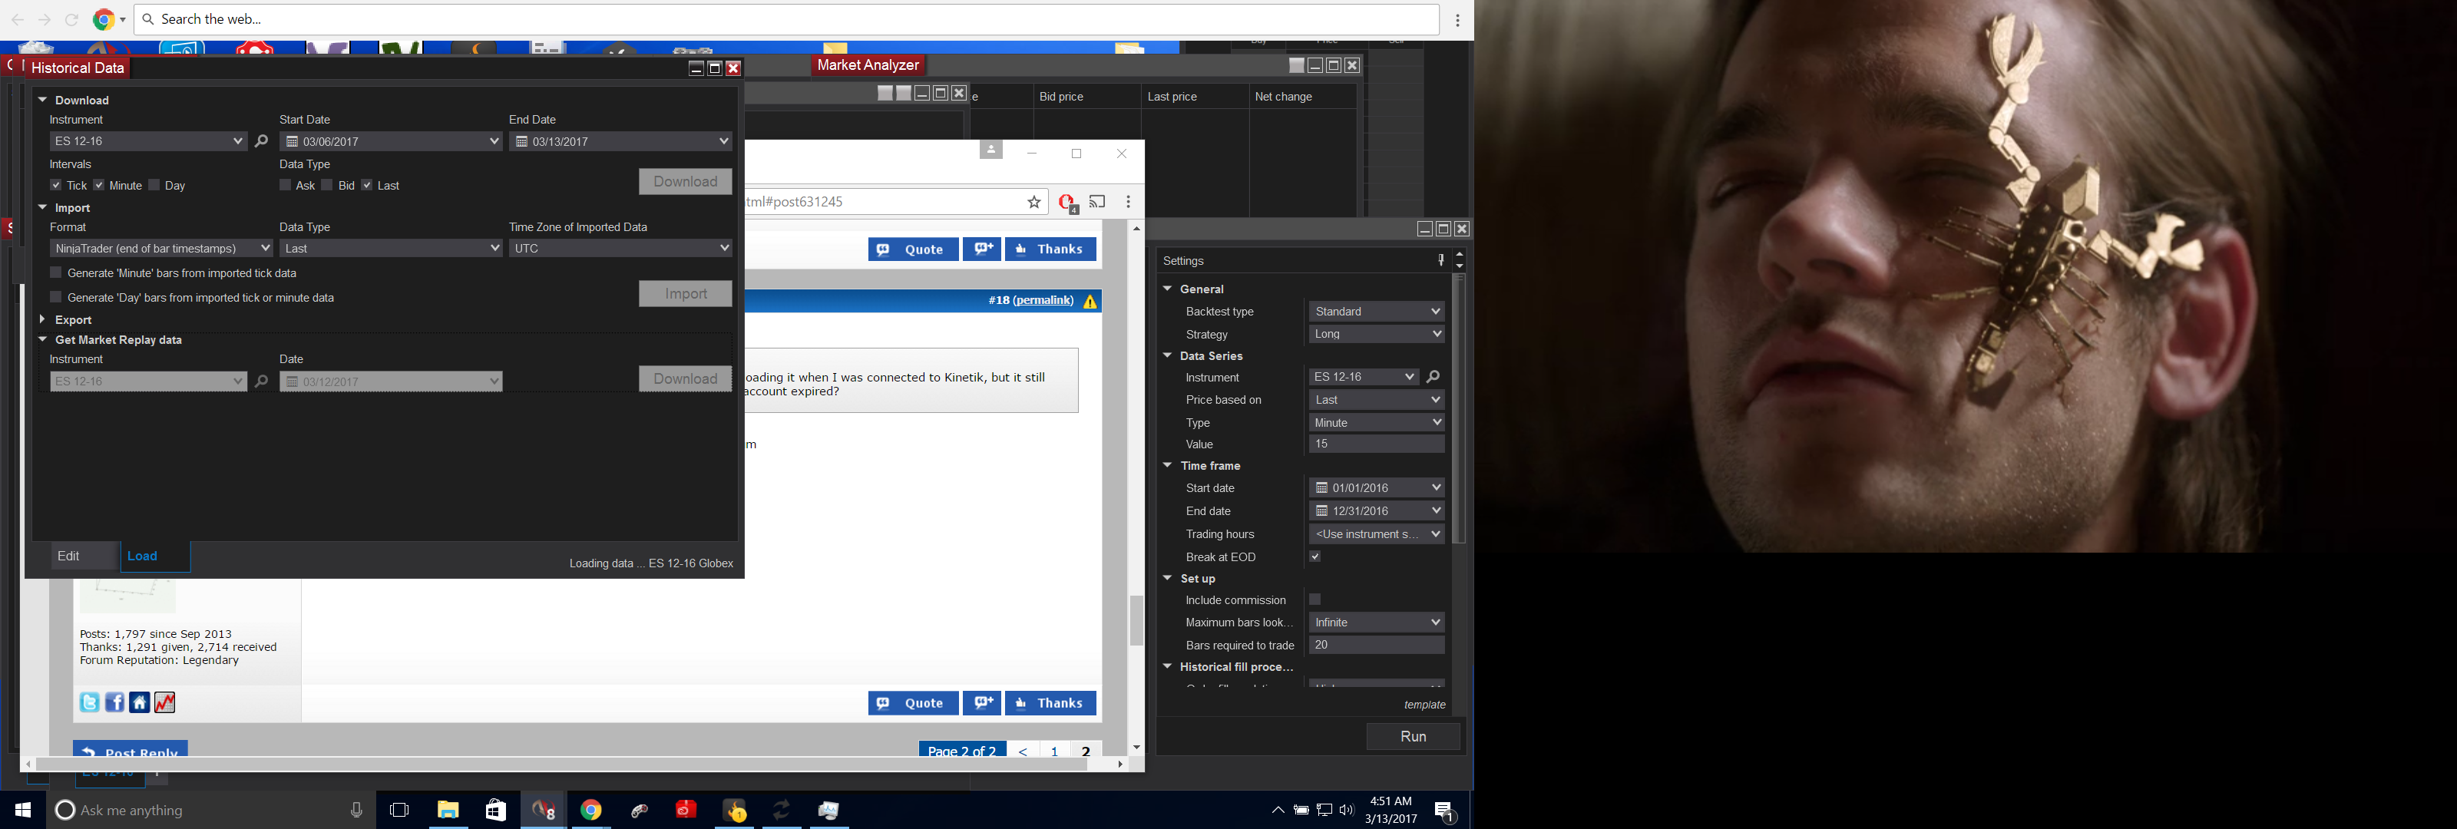Click the red chart icon under the profile
2457x829 pixels.
pyautogui.click(x=165, y=702)
